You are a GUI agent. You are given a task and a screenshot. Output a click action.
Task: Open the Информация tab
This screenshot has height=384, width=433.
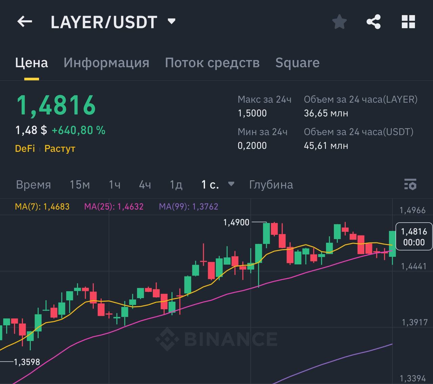[x=107, y=63]
